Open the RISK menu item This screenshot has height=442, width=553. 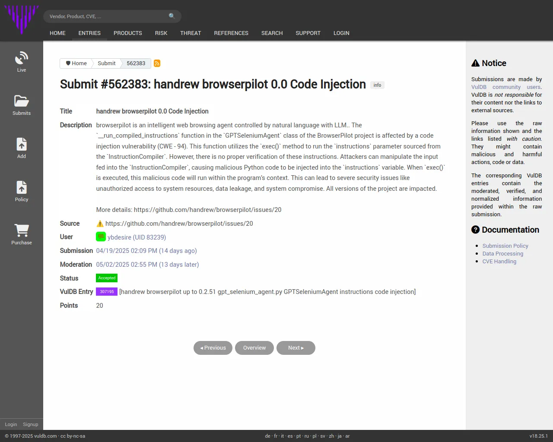(x=161, y=33)
